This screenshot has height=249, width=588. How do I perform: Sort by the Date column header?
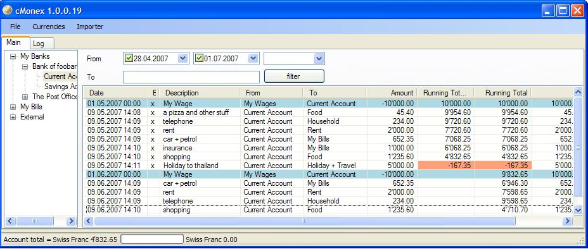(116, 93)
